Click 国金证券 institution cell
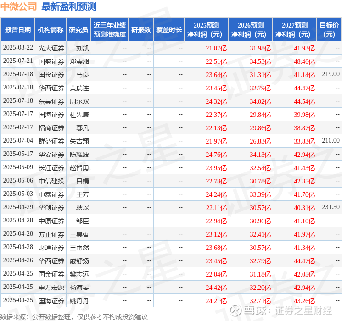Viewport: 342px width, 321px height. click(x=51, y=274)
